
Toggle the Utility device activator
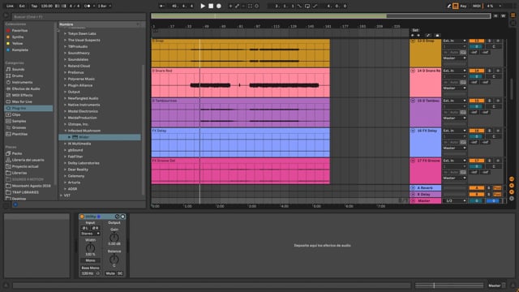[x=82, y=217]
